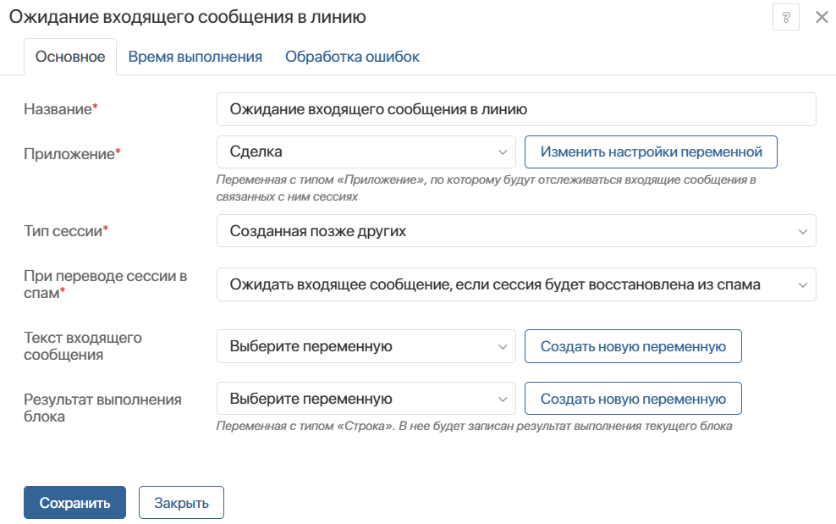The image size is (836, 524).
Task: Click the Текст входящего сообщения label
Action: click(83, 346)
